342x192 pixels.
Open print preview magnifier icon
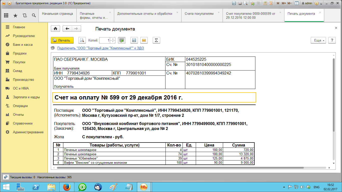[82, 40]
